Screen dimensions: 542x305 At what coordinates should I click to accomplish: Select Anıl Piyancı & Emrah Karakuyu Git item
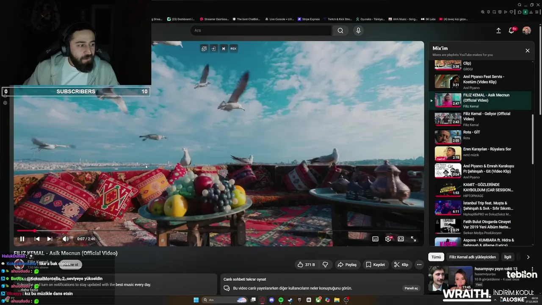tap(480, 171)
